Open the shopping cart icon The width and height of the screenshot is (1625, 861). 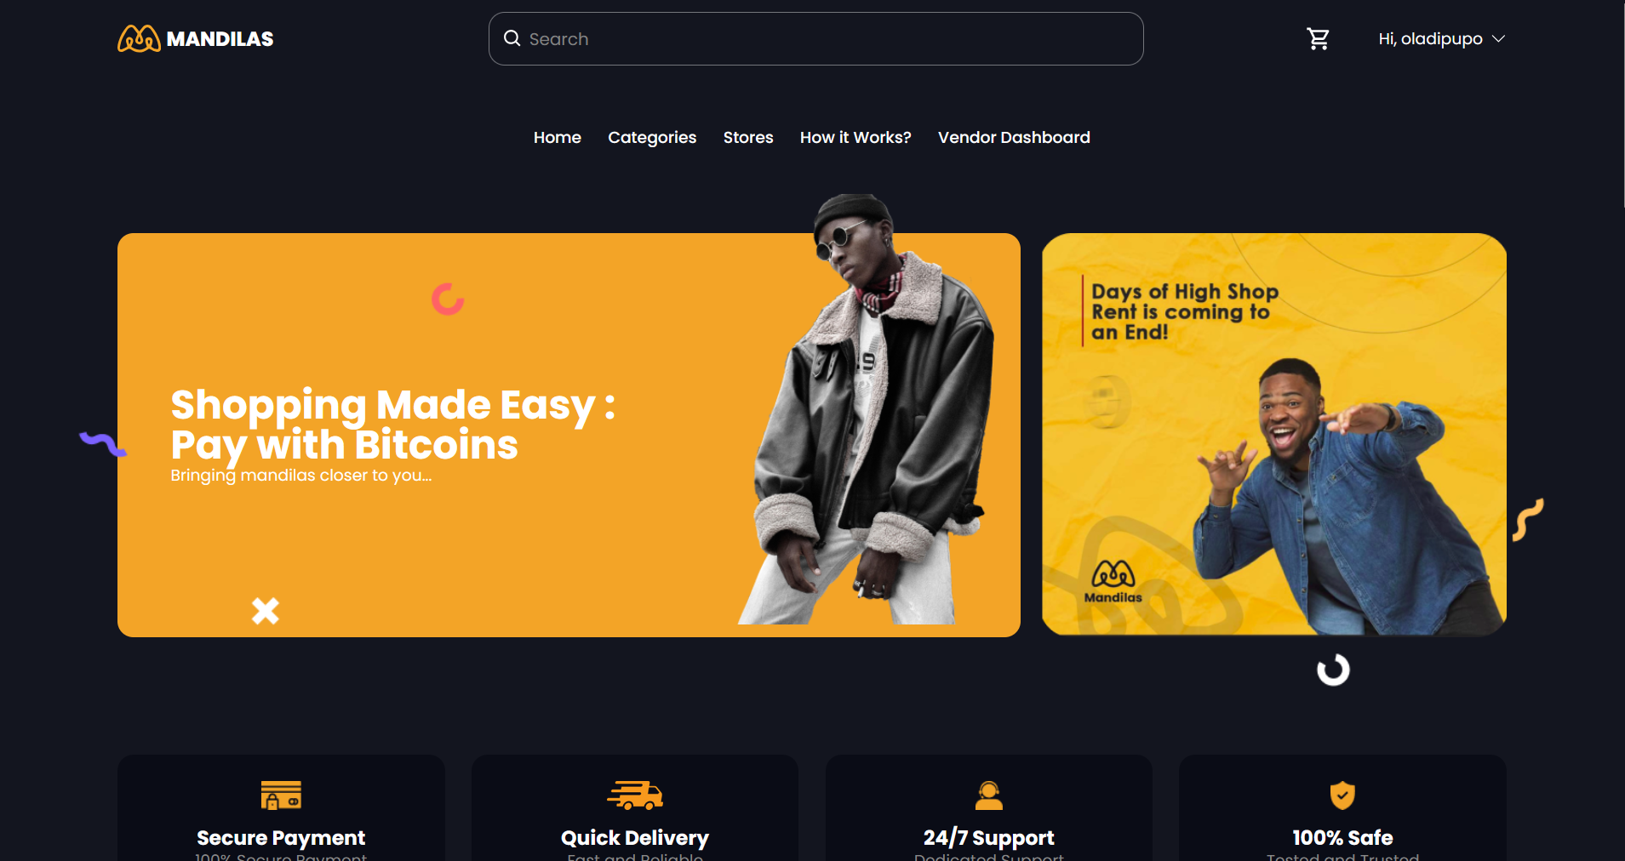coord(1319,39)
